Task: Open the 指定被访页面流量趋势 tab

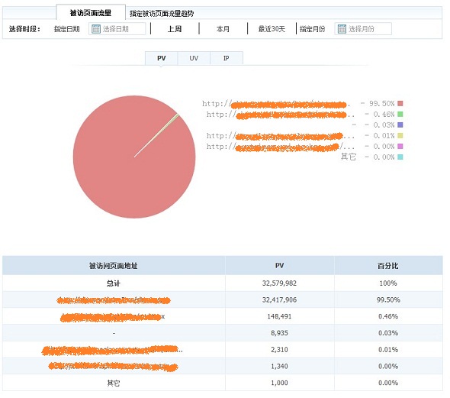Action: (162, 14)
